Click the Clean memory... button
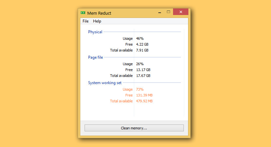This screenshot has height=147, width=271. coord(134,128)
